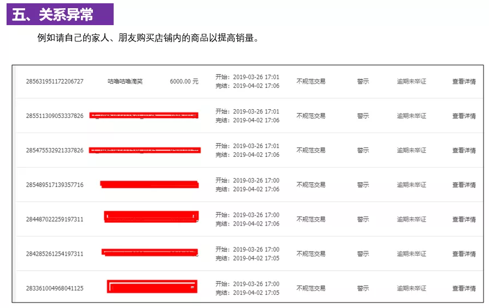Click 不规范交易 in row 285631951172206727
Image resolution: width=489 pixels, height=308 pixels.
[311, 81]
